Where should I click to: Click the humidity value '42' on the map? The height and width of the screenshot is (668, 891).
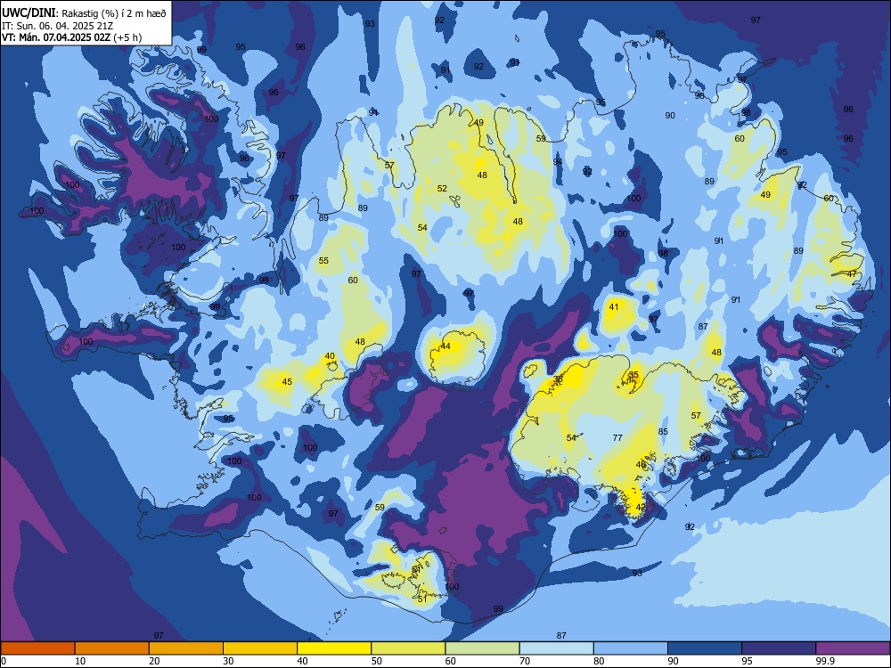point(641,507)
